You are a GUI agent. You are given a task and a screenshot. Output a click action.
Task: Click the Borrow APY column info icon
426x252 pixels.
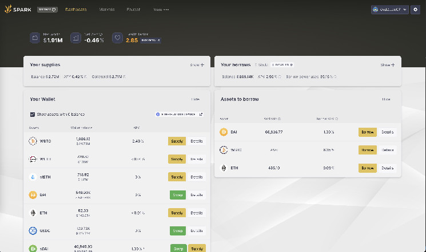[x=336, y=119]
